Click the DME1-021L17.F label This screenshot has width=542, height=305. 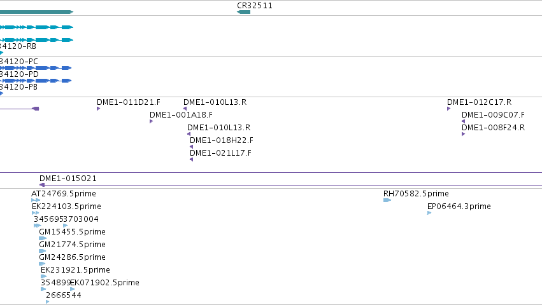click(221, 153)
